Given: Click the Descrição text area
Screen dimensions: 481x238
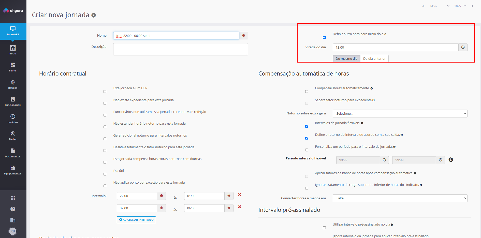Looking at the screenshot, I should (x=181, y=49).
